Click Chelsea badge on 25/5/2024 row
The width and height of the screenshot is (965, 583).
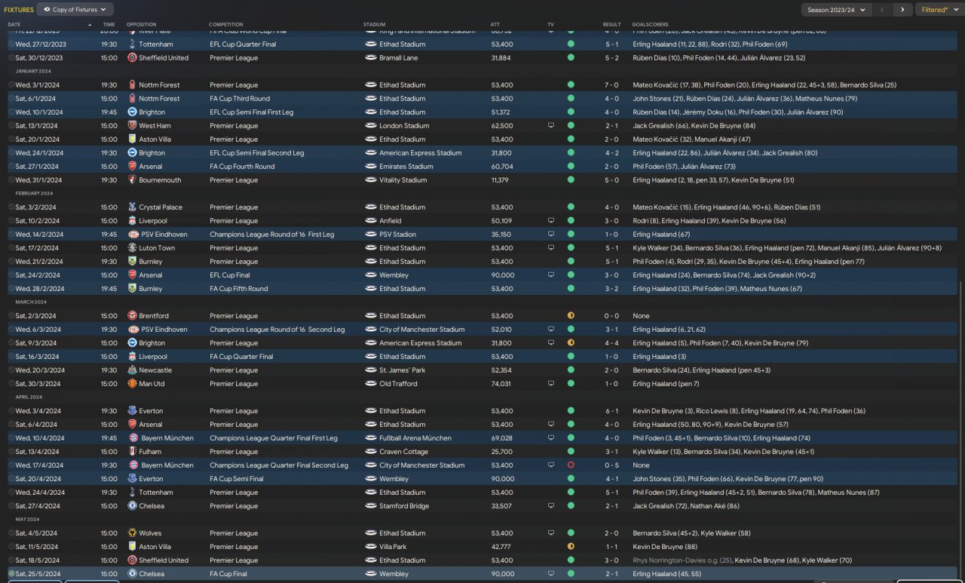[133, 574]
